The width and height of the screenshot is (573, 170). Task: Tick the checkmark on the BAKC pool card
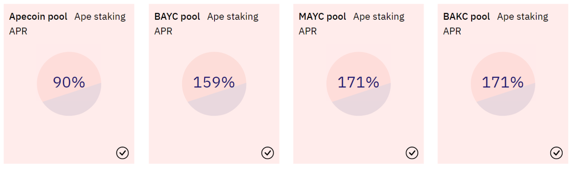(x=556, y=153)
